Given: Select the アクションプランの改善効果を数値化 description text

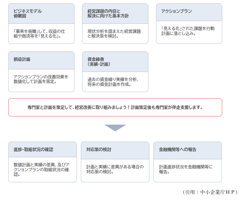Looking at the screenshot, I should 41,79.
